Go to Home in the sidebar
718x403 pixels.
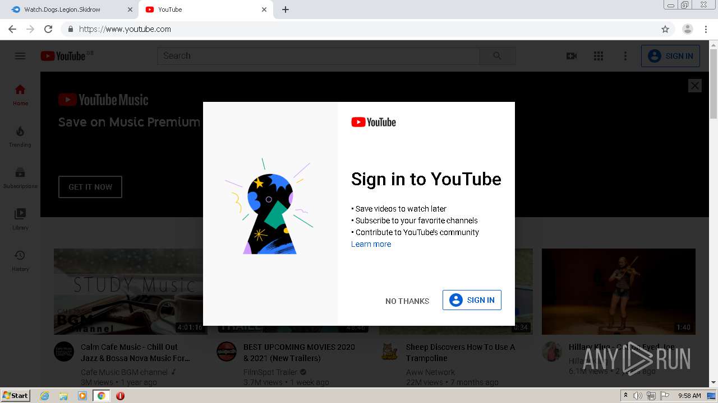click(20, 95)
